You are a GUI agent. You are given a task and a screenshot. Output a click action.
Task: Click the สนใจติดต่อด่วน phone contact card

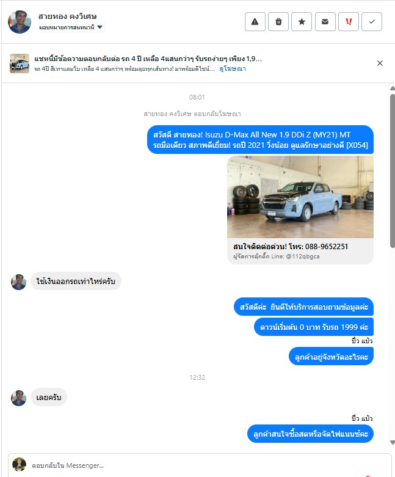click(300, 251)
